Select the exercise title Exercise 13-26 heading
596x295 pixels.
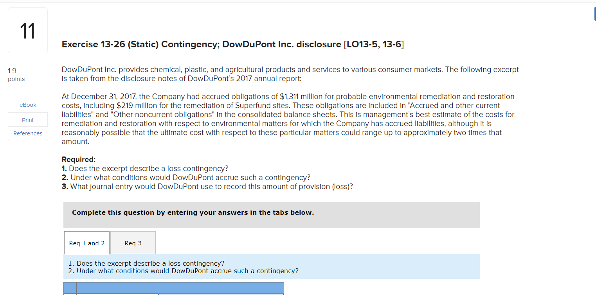pyautogui.click(x=232, y=44)
